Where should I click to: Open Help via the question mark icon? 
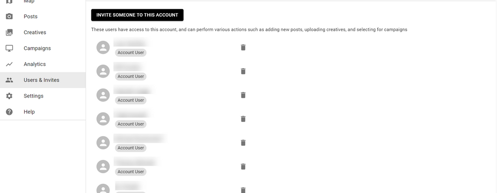click(x=10, y=112)
